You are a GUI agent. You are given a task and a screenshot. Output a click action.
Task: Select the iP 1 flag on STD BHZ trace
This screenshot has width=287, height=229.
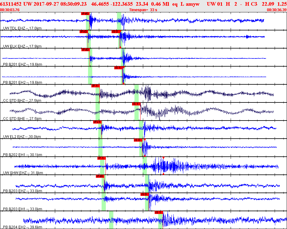tap(95, 86)
